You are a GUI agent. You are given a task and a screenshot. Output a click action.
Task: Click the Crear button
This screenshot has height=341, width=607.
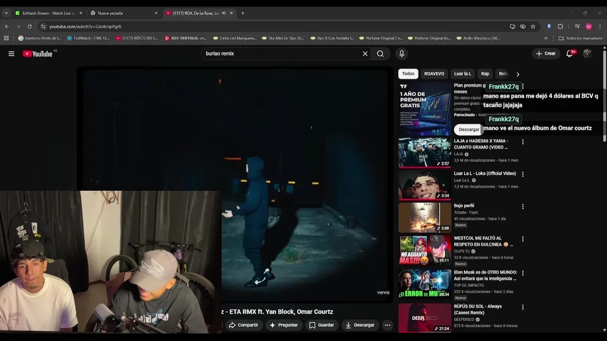coord(545,54)
